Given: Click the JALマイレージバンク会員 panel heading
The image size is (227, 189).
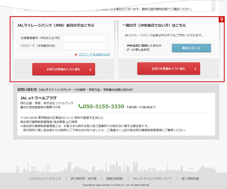Looking at the screenshot, I should coord(56,25).
